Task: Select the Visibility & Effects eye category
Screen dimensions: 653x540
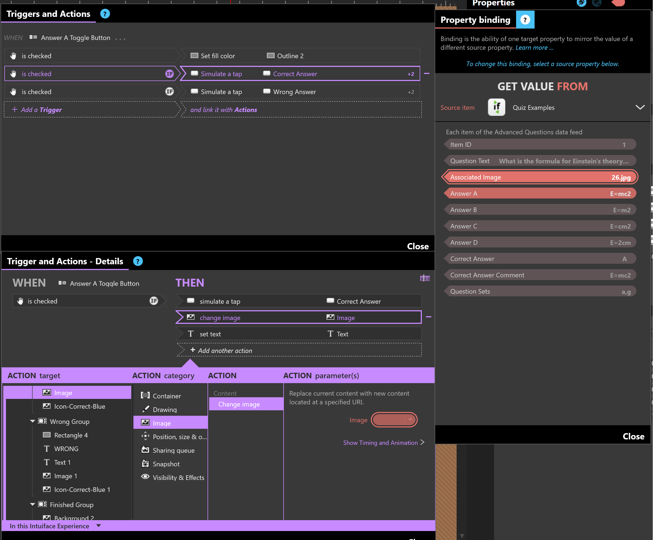Action: [173, 477]
